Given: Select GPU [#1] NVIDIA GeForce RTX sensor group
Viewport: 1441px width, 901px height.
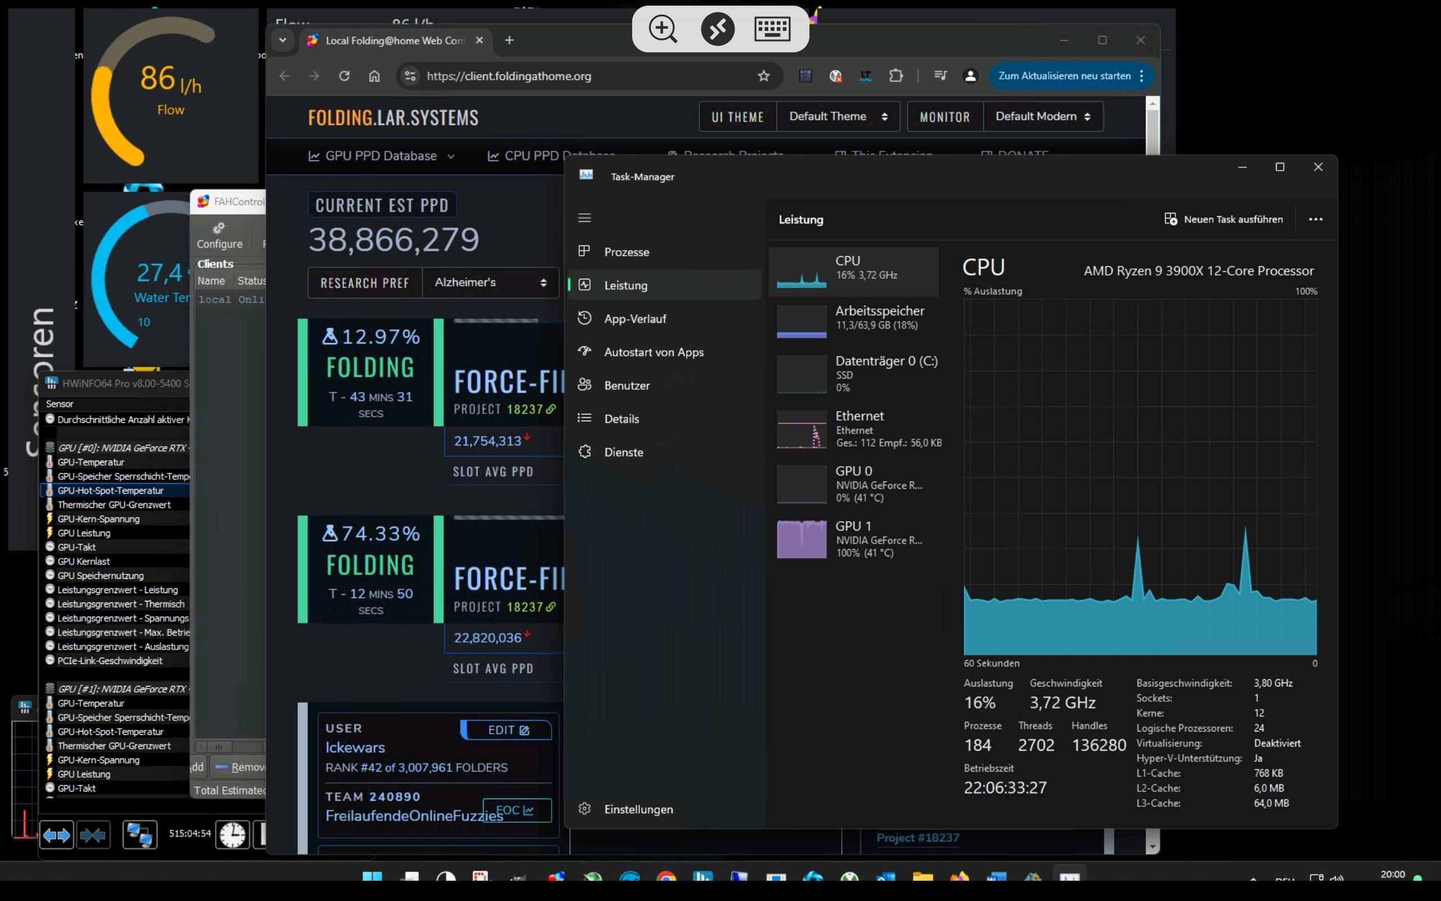Looking at the screenshot, I should [117, 689].
